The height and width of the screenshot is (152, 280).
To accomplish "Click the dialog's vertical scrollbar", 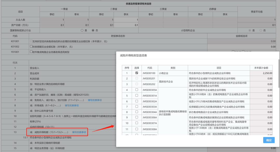I will (x=279, y=74).
